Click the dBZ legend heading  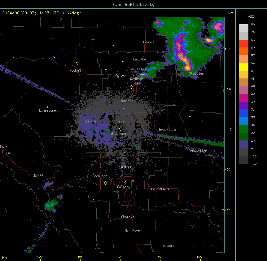point(251,17)
